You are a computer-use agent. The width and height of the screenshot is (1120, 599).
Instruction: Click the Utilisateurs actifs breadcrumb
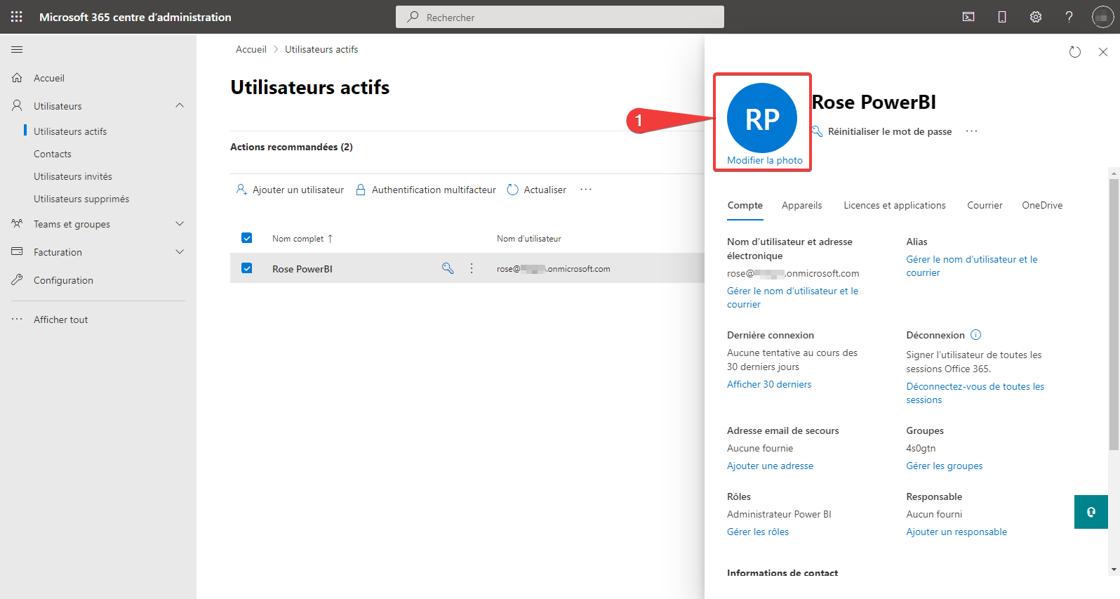click(x=321, y=49)
